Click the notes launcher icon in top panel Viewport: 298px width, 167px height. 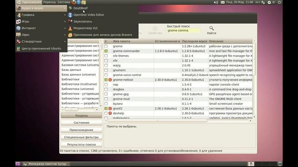coord(84,2)
